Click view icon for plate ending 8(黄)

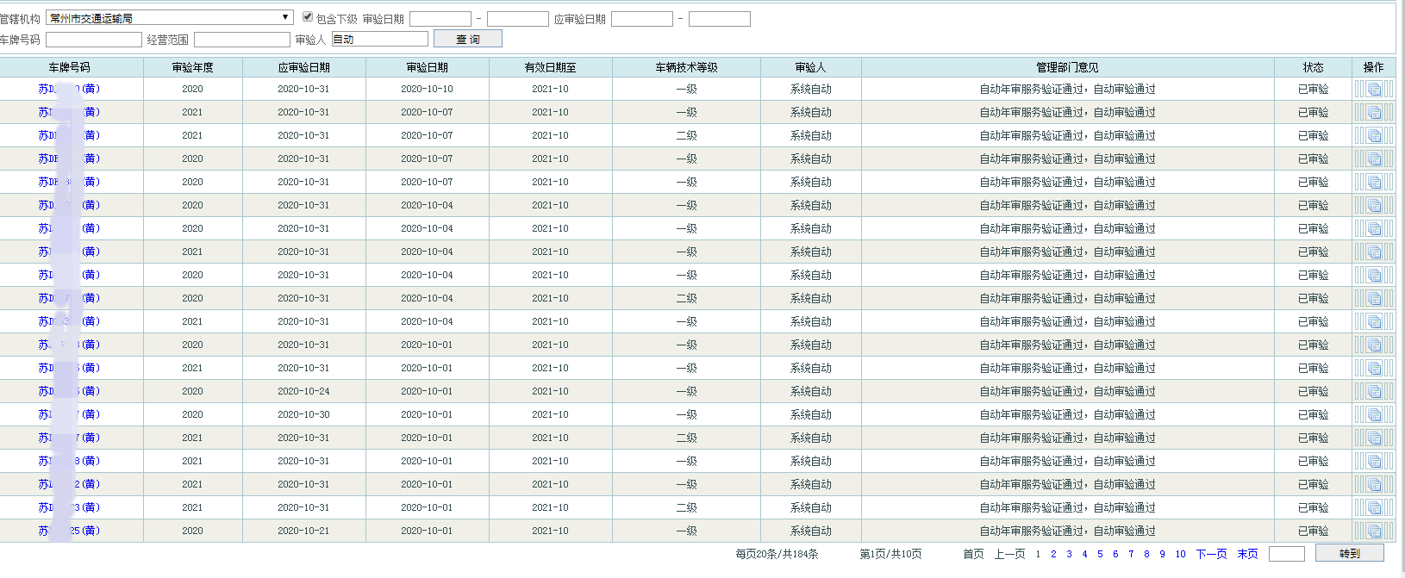tap(1374, 462)
